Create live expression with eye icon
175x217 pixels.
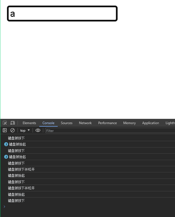(x=38, y=130)
